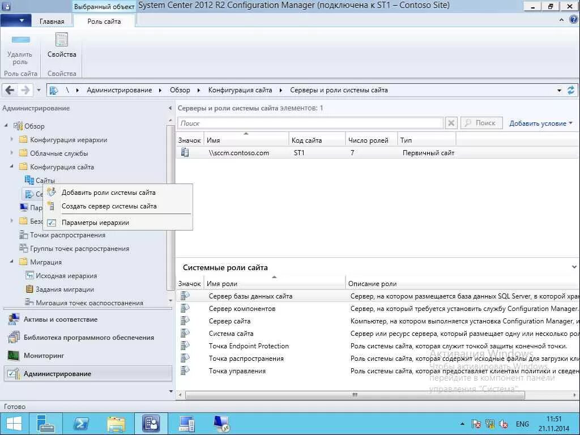The image size is (580, 435).
Task: Click the Сервер компонентов role icon
Action: coord(185,308)
